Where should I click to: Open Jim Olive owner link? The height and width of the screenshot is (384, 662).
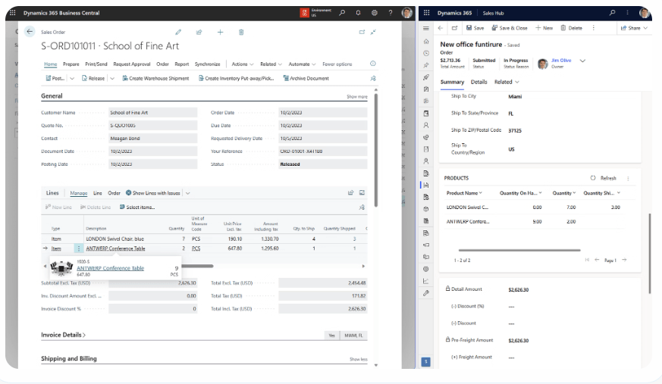561,61
